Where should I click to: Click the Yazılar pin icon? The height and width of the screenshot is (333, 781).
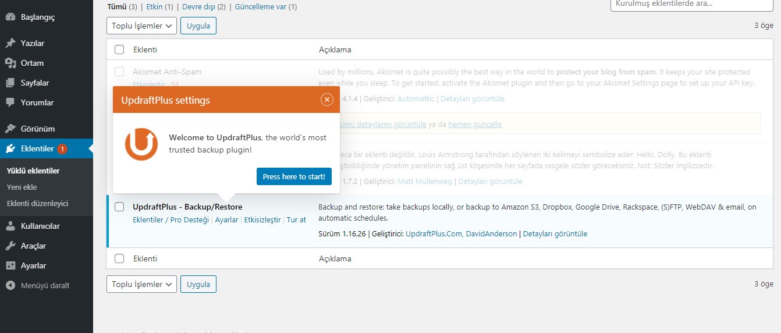click(10, 43)
